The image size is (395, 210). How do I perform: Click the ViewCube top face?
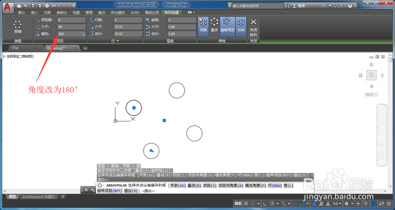coord(371,75)
